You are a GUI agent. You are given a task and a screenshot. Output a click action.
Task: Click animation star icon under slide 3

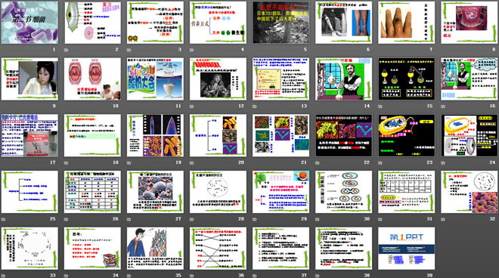[129, 50]
